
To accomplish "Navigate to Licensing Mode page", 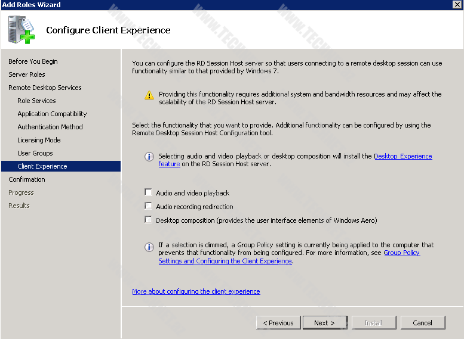I will tap(39, 140).
